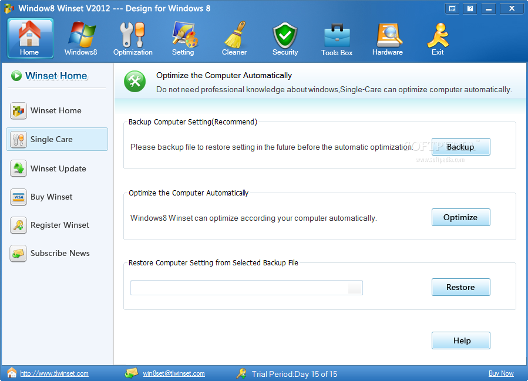Open Buy Winset from sidebar

tap(57, 197)
